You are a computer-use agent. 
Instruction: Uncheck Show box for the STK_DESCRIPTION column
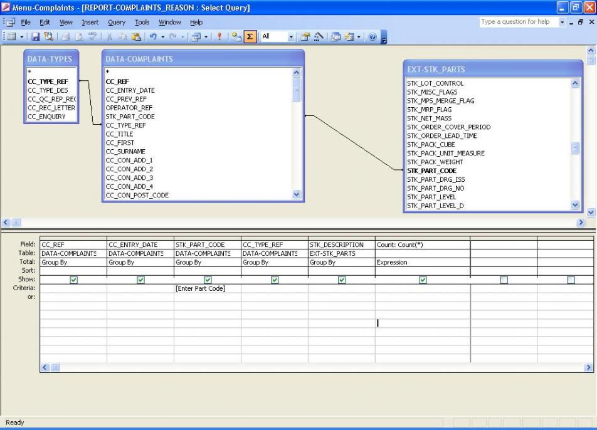(x=342, y=280)
